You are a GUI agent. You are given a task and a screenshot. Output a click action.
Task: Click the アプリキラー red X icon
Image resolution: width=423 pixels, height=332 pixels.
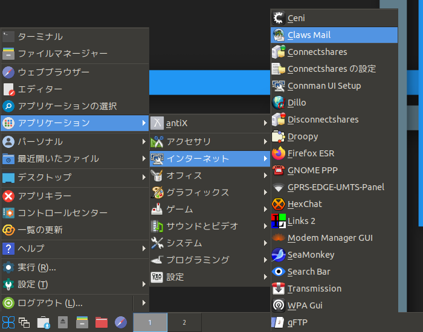[8, 196]
